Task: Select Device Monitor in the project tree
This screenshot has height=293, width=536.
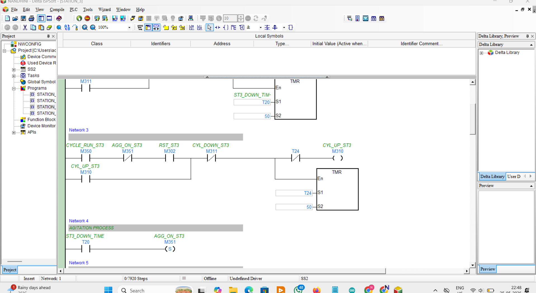Action: [41, 126]
